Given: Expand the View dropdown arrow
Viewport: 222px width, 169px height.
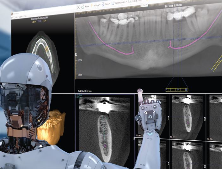Looking at the screenshot, I should [x=109, y=4].
